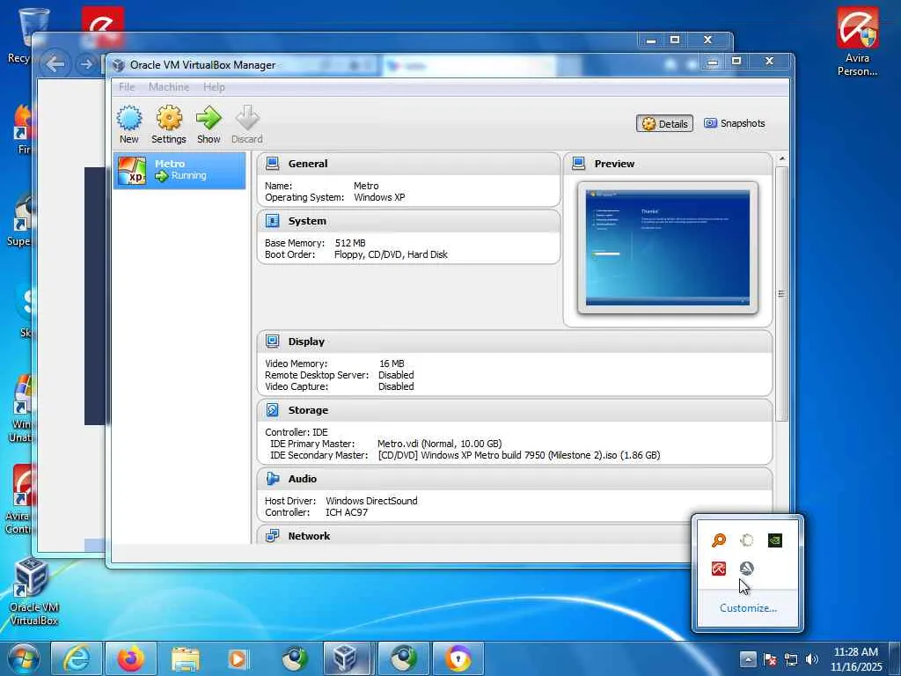This screenshot has height=676, width=901.
Task: Click the Storage section disk icon
Action: (x=273, y=410)
